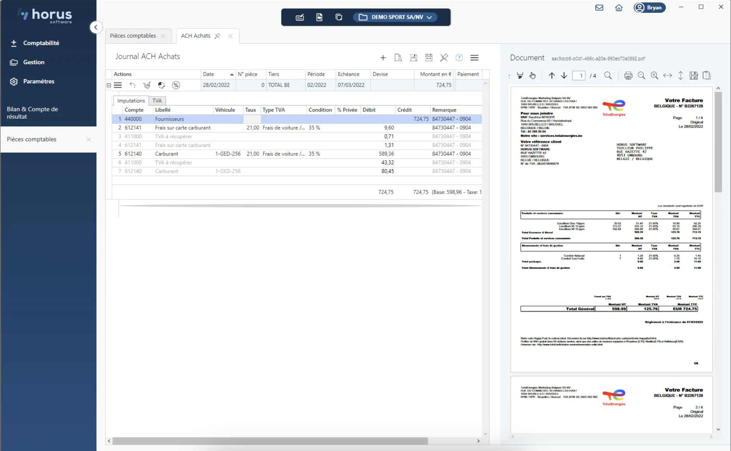Open the blue help question mark icon
731x451 pixels.
pos(459,58)
